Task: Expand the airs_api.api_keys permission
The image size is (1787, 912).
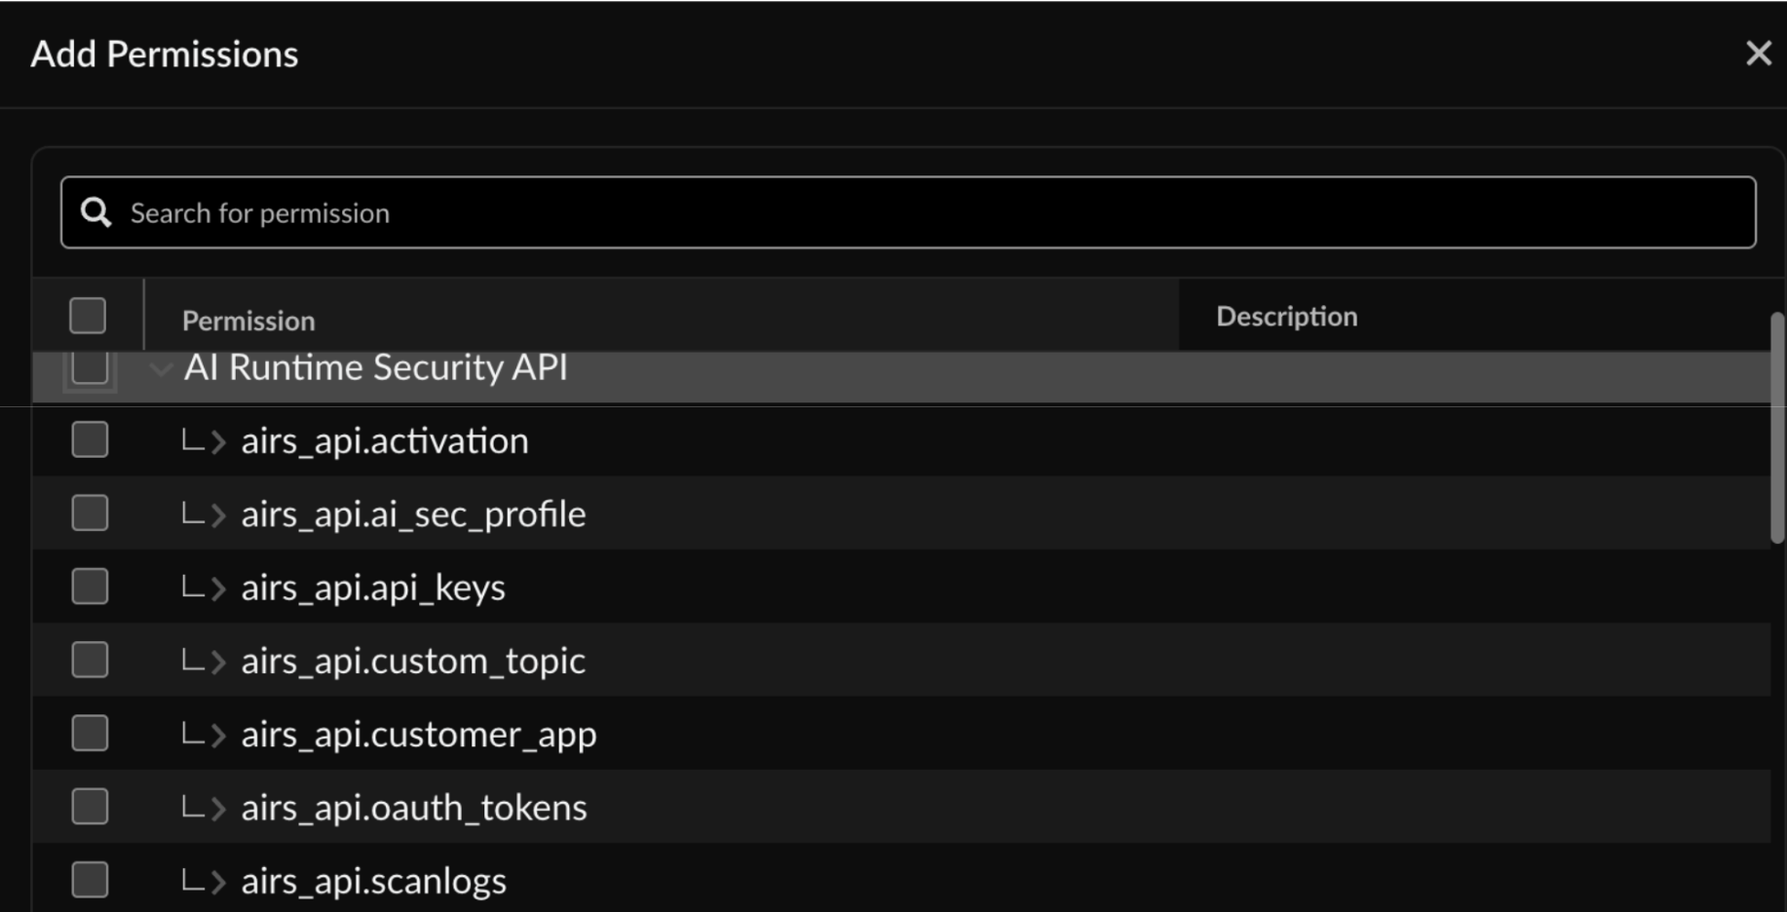Action: click(218, 587)
